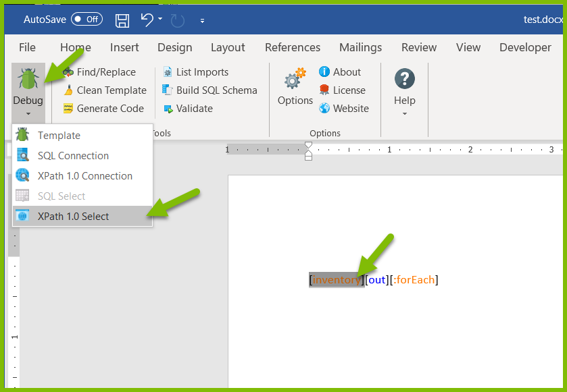Open the File tab
Screen dimensions: 567x392
pos(27,47)
